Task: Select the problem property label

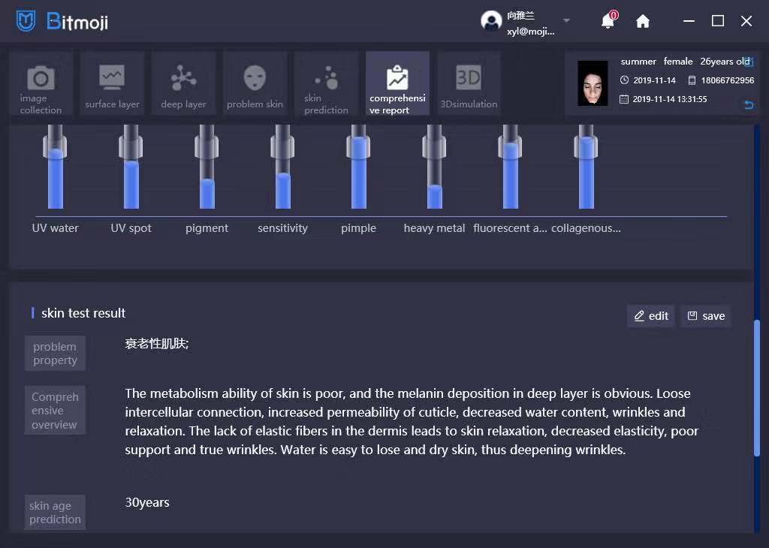Action: click(55, 354)
